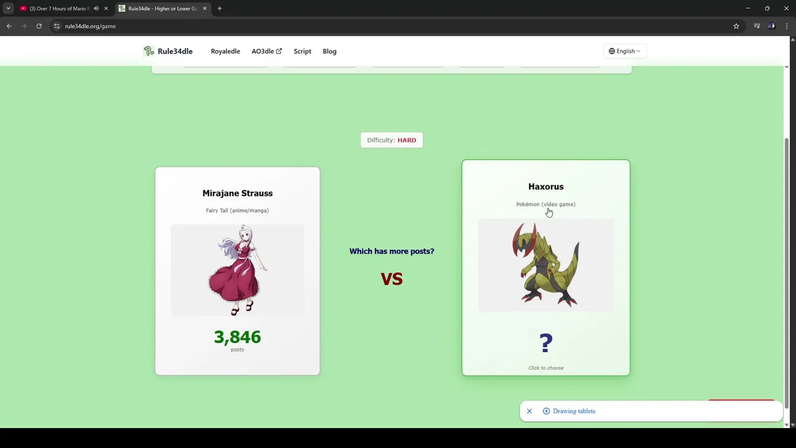Open the tab search dropdown arrow

(x=8, y=8)
